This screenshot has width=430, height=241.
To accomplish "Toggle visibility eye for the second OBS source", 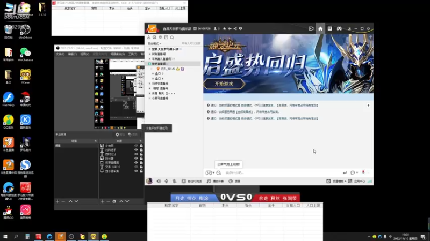I will [x=136, y=150].
